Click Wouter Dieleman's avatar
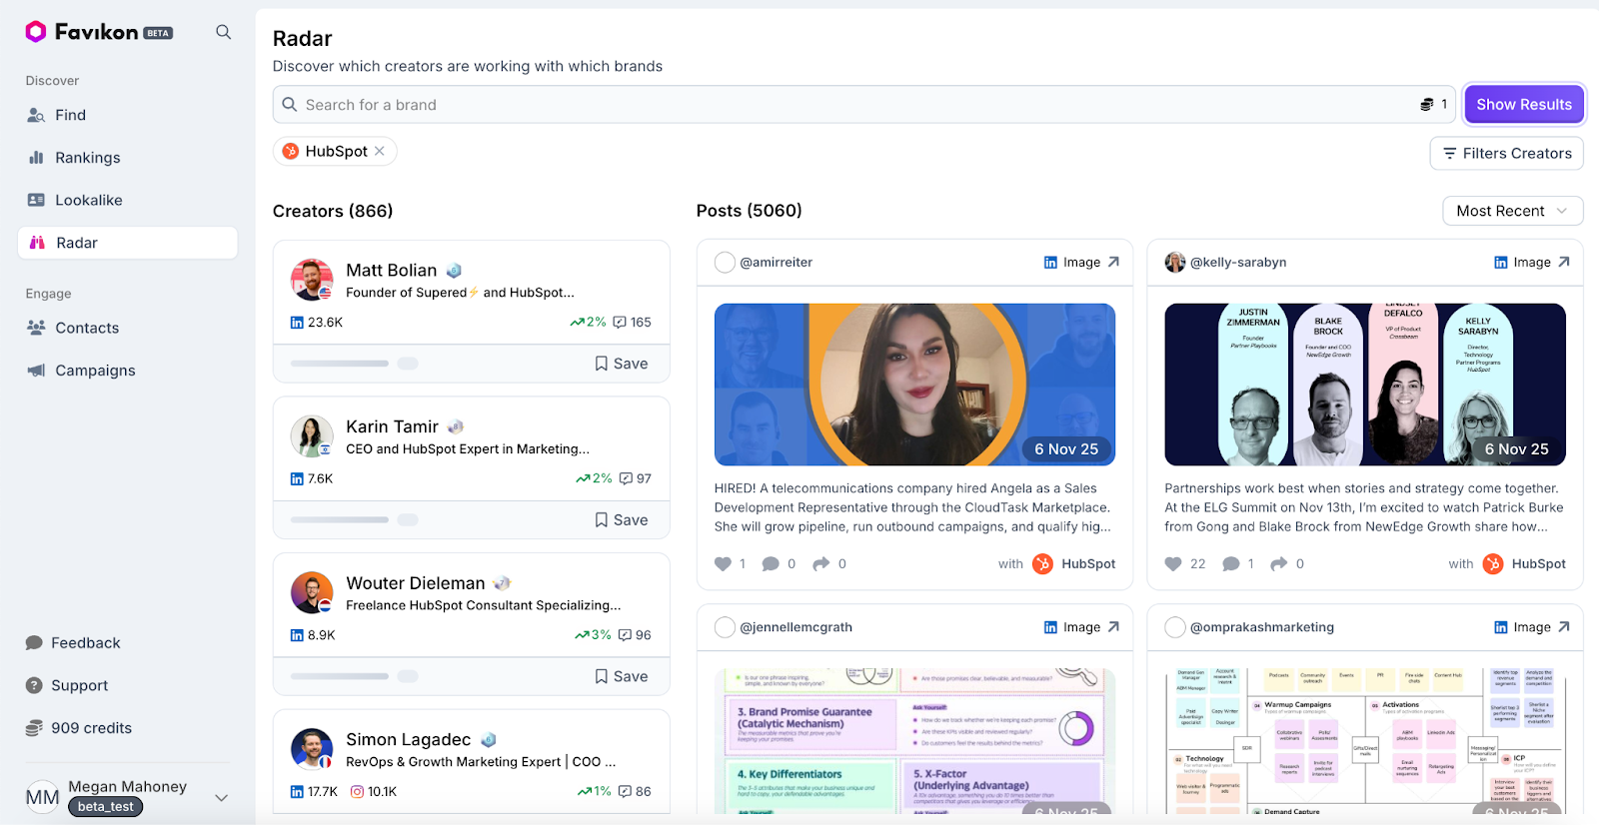The height and width of the screenshot is (825, 1599). (312, 593)
